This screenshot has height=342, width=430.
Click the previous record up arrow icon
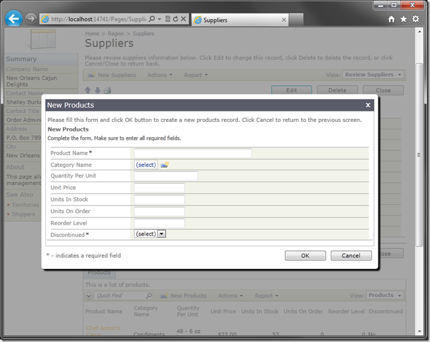(x=88, y=91)
